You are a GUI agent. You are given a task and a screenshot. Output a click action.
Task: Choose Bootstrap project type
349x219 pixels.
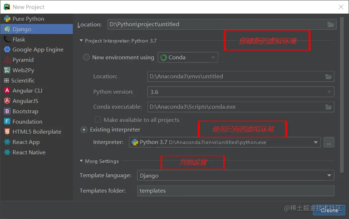coord(37,111)
